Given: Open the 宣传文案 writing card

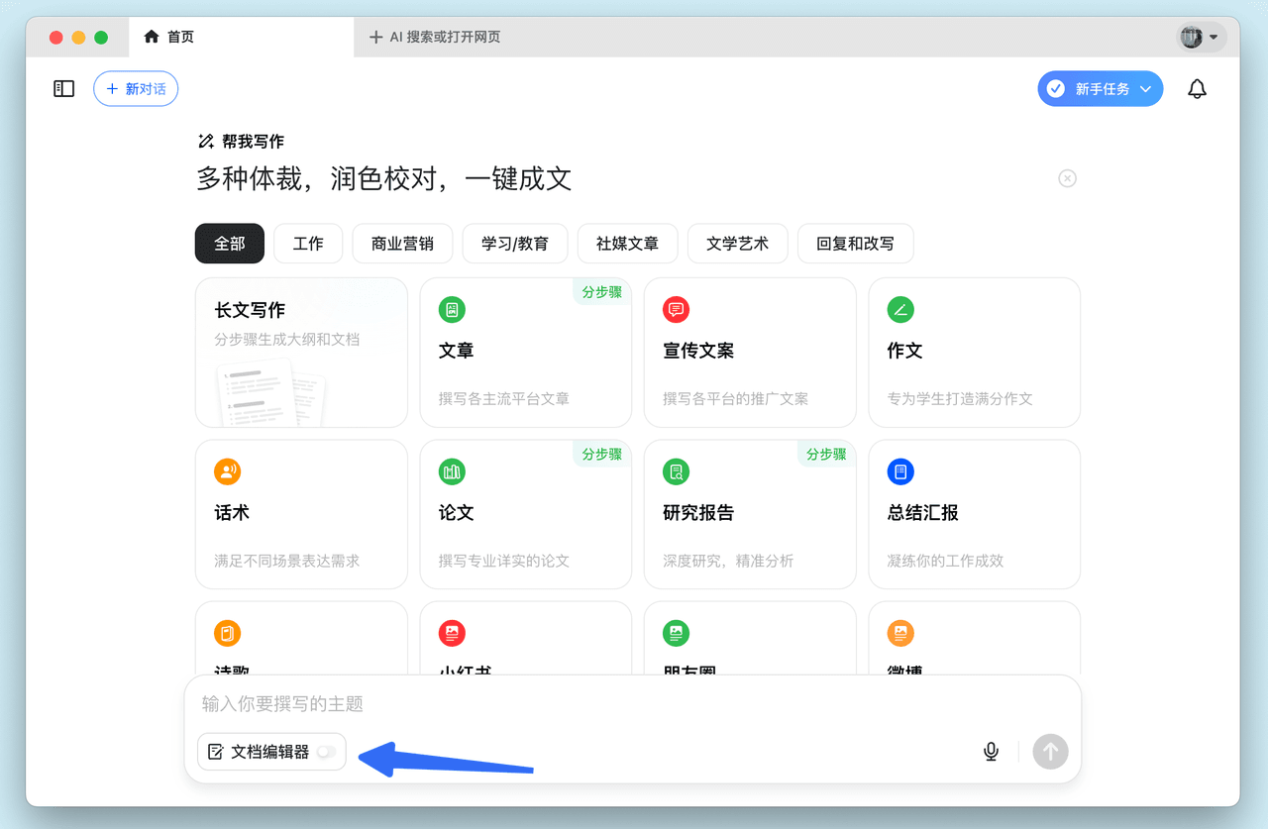Looking at the screenshot, I should pos(749,352).
